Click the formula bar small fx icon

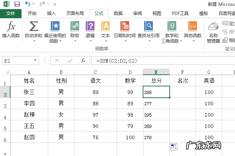pyautogui.click(x=83, y=61)
